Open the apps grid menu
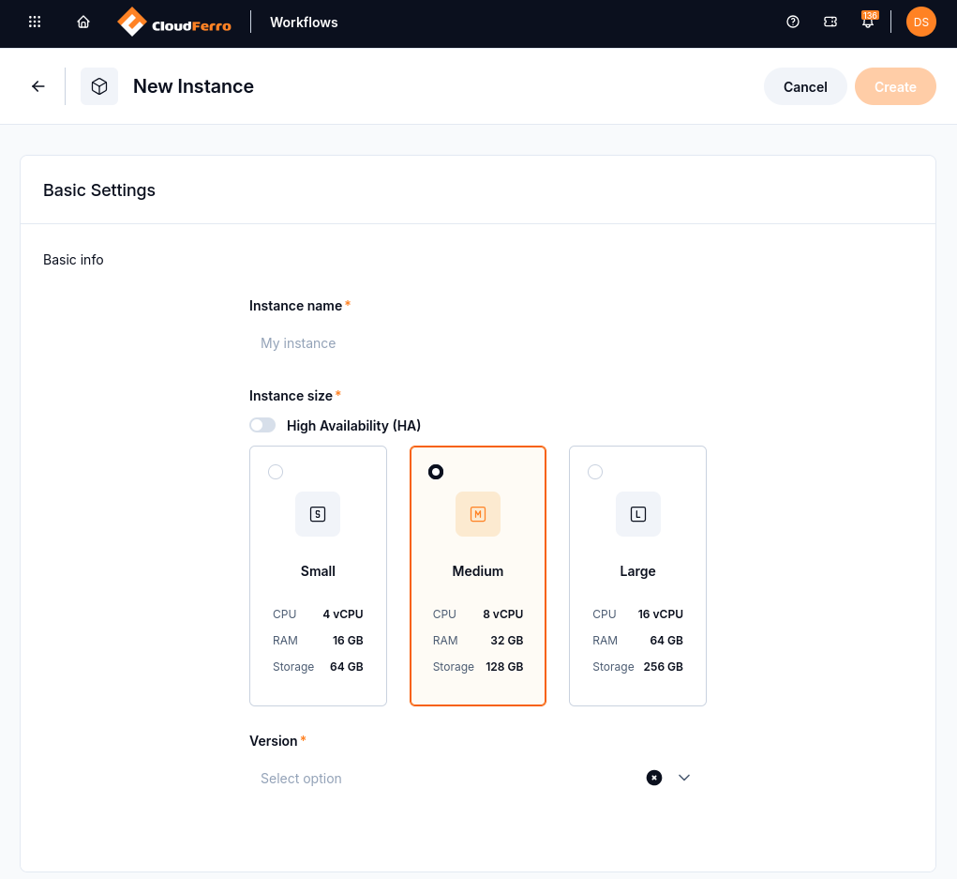 click(35, 22)
